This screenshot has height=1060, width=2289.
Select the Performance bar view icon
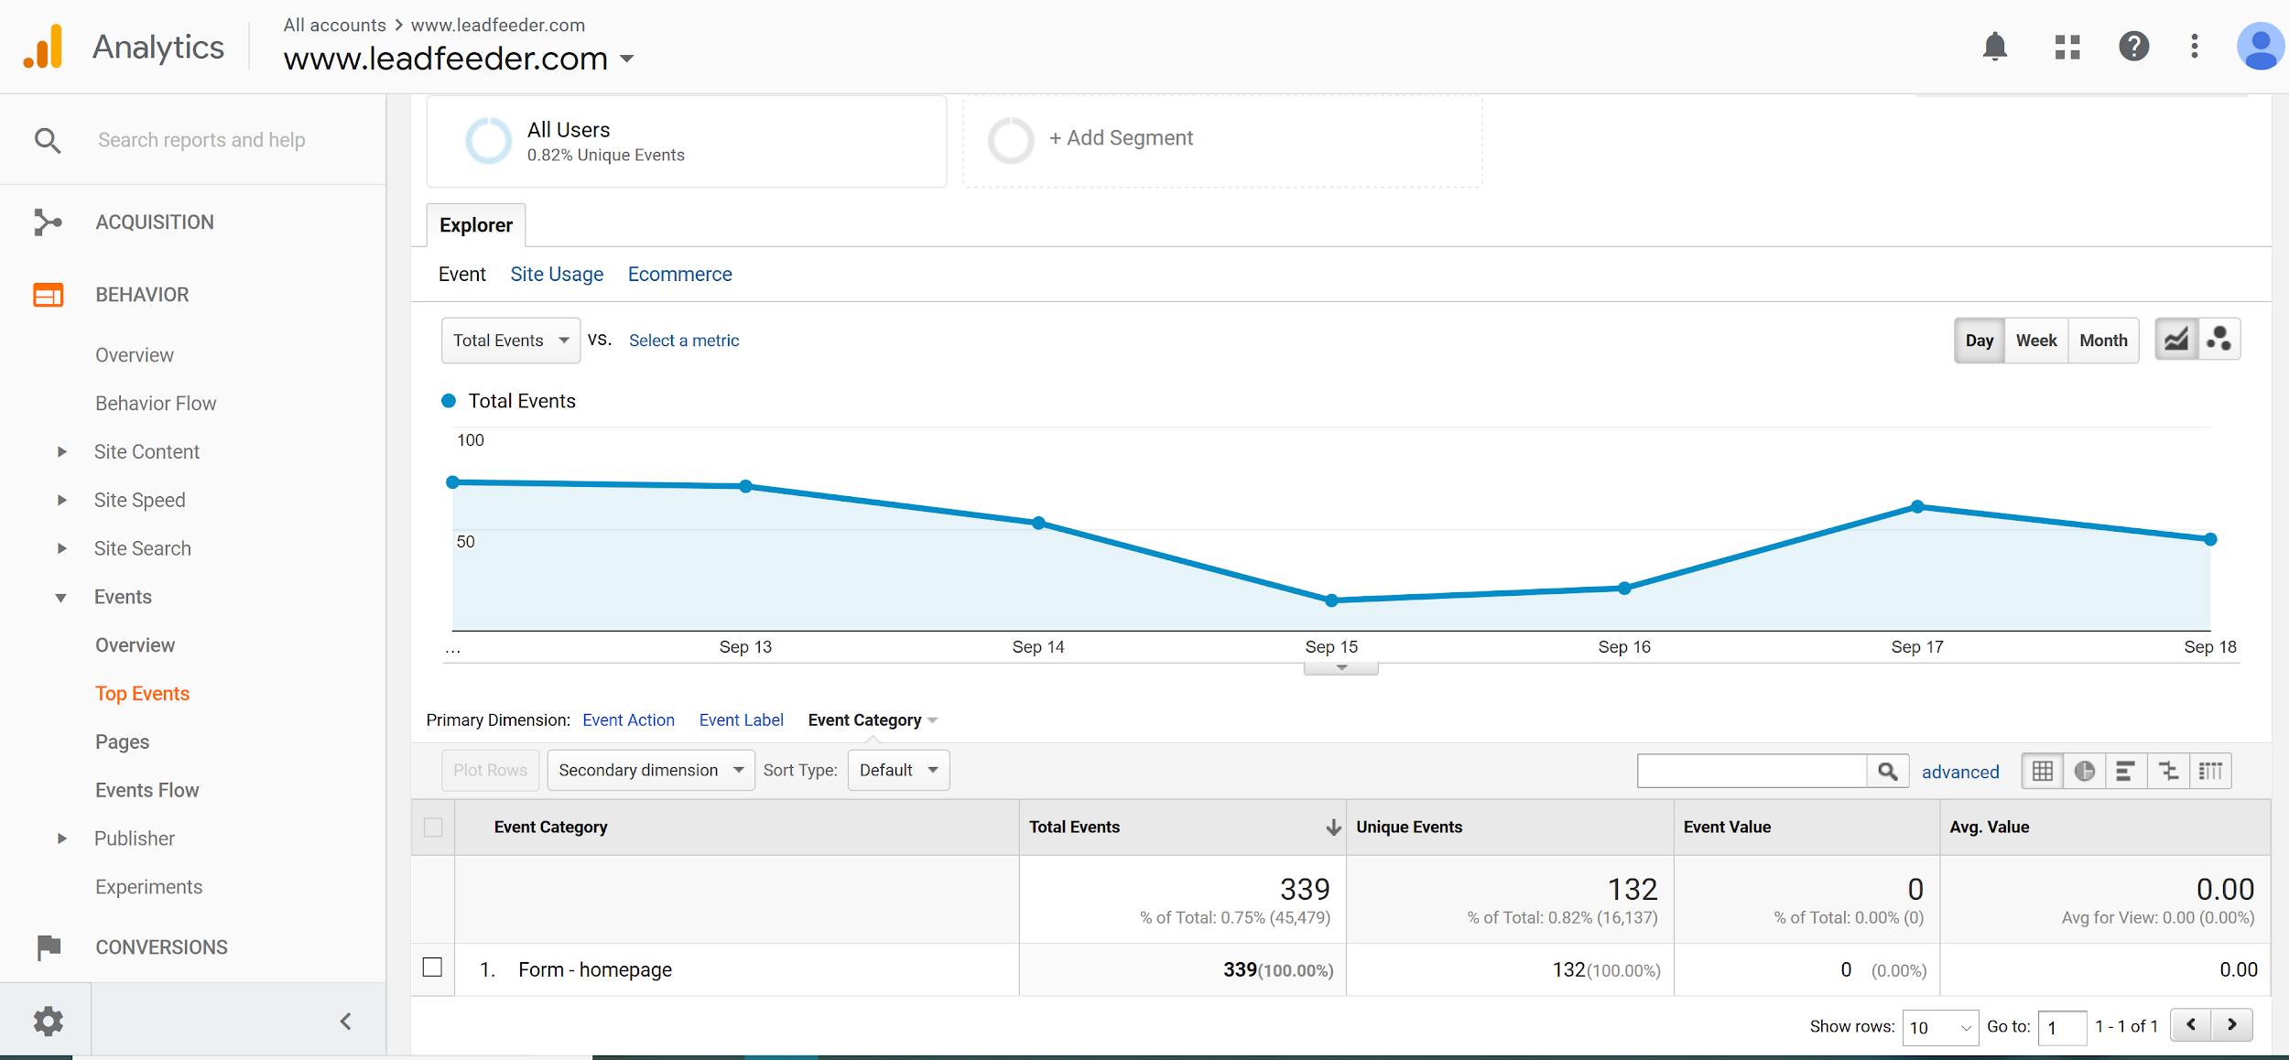point(2126,771)
